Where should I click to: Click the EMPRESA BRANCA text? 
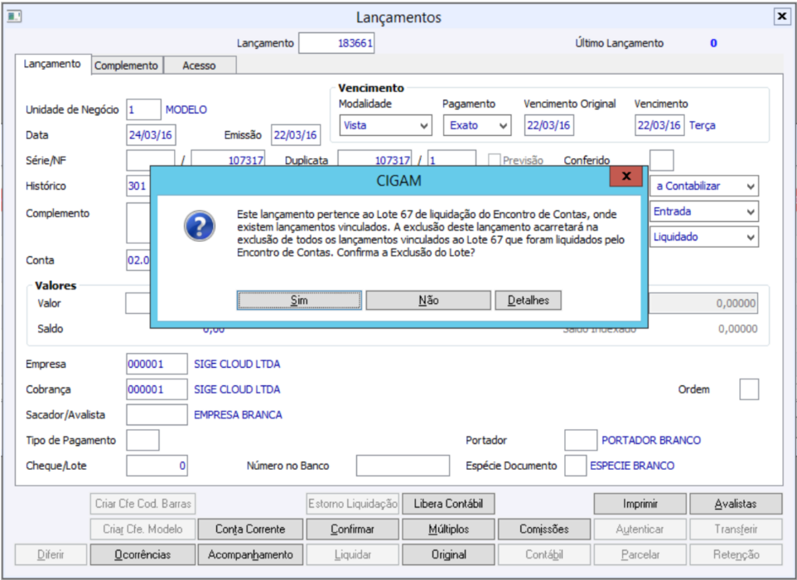(x=238, y=415)
